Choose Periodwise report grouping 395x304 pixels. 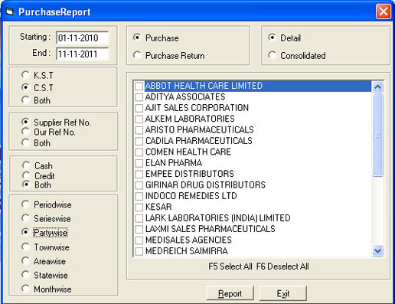point(25,204)
